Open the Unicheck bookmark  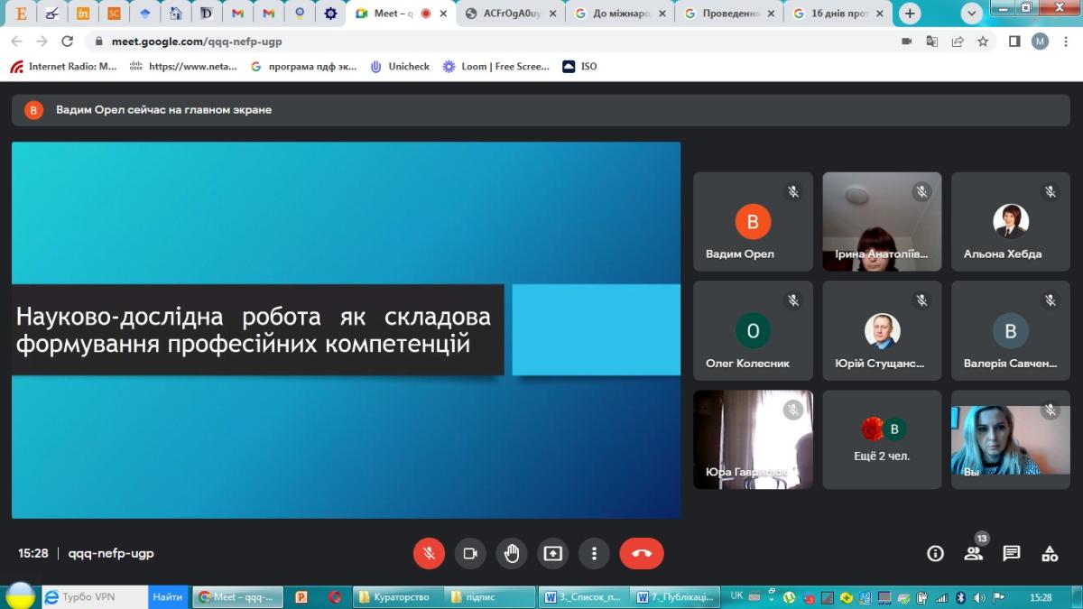pos(400,66)
